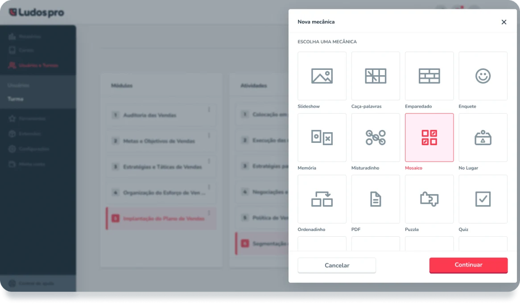Open Usuários e Turmas in sidebar

pos(38,65)
